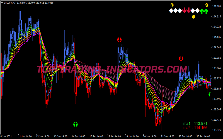Click the 14 Jan 14:00 time label
This screenshot has height=139, width=223.
(x=79, y=136)
